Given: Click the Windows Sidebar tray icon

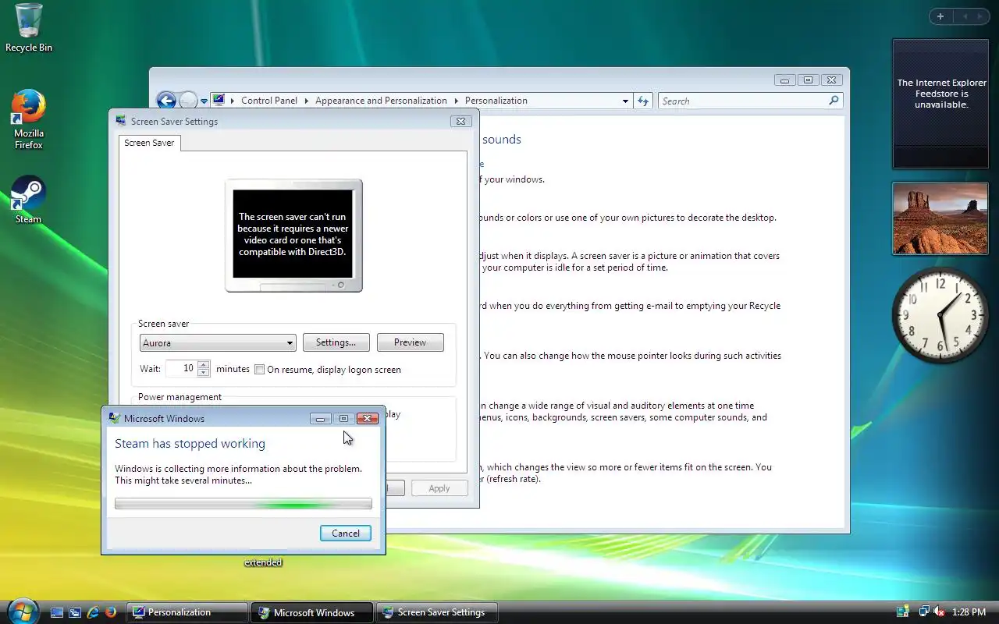Looking at the screenshot, I should click(904, 612).
